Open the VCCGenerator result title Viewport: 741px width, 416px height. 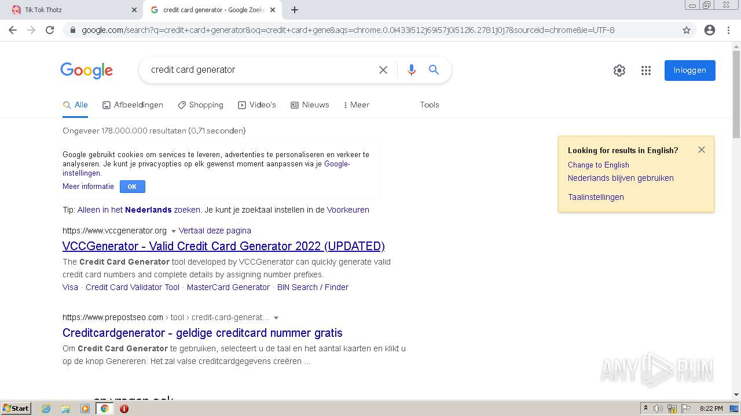coord(223,246)
